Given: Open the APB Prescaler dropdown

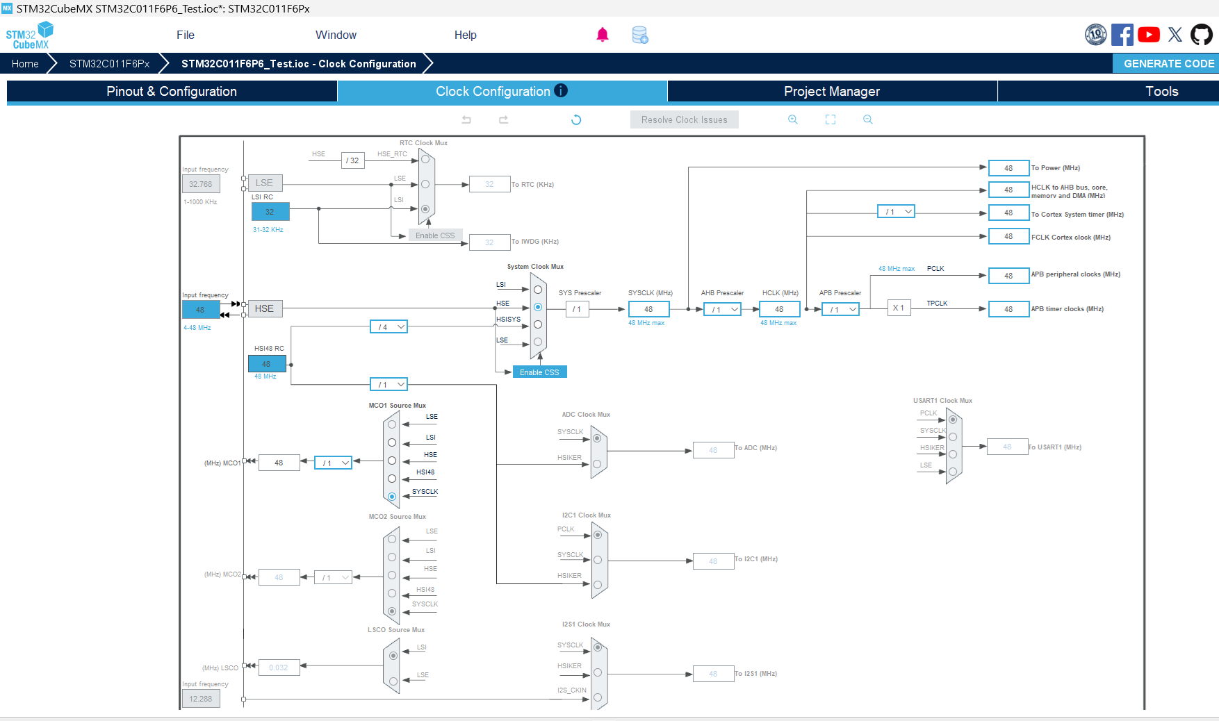Looking at the screenshot, I should 840,309.
